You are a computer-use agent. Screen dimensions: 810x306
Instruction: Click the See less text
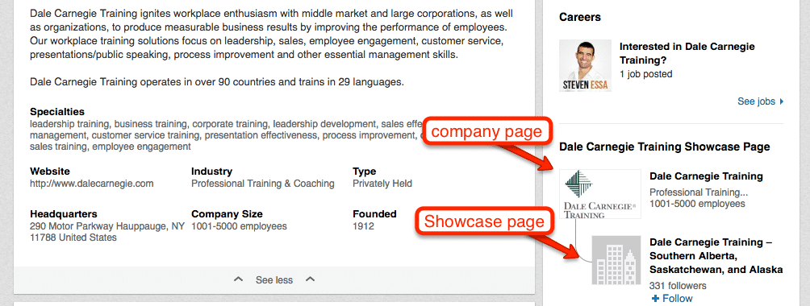tap(273, 280)
